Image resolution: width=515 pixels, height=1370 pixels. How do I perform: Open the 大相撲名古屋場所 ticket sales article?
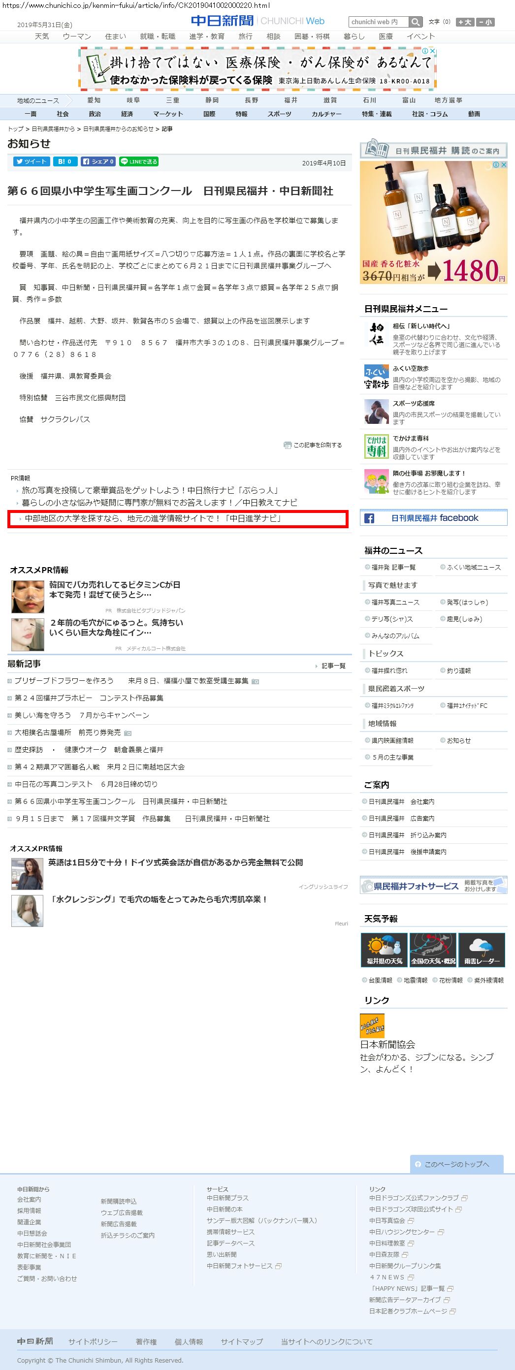click(67, 733)
